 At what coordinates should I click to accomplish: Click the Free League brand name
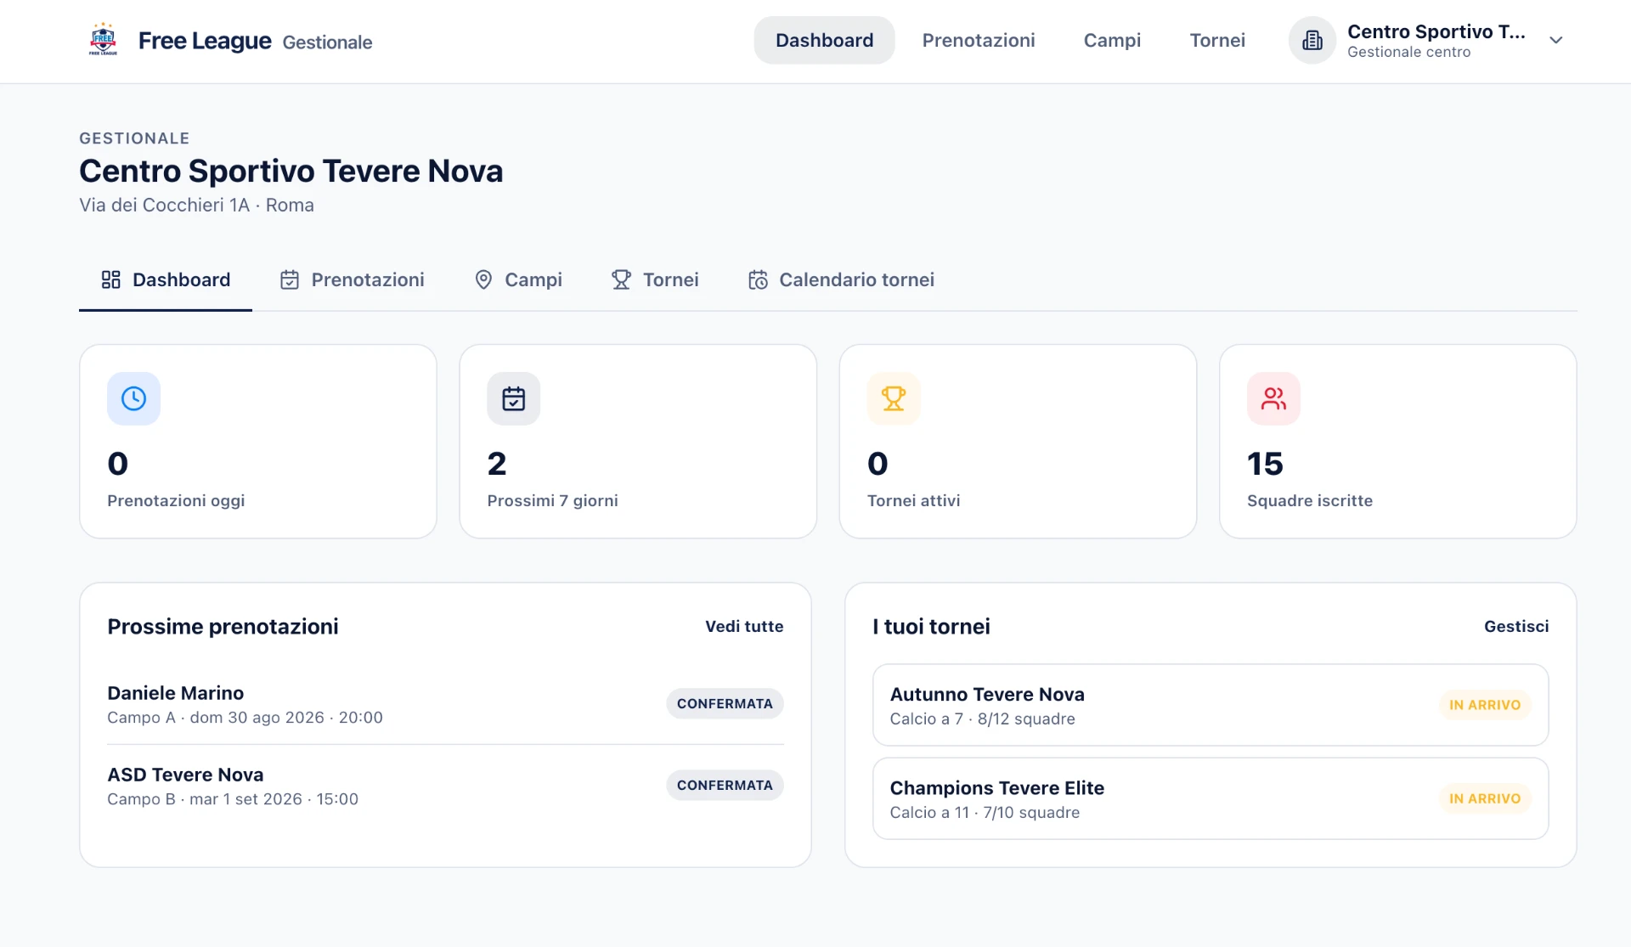point(205,40)
